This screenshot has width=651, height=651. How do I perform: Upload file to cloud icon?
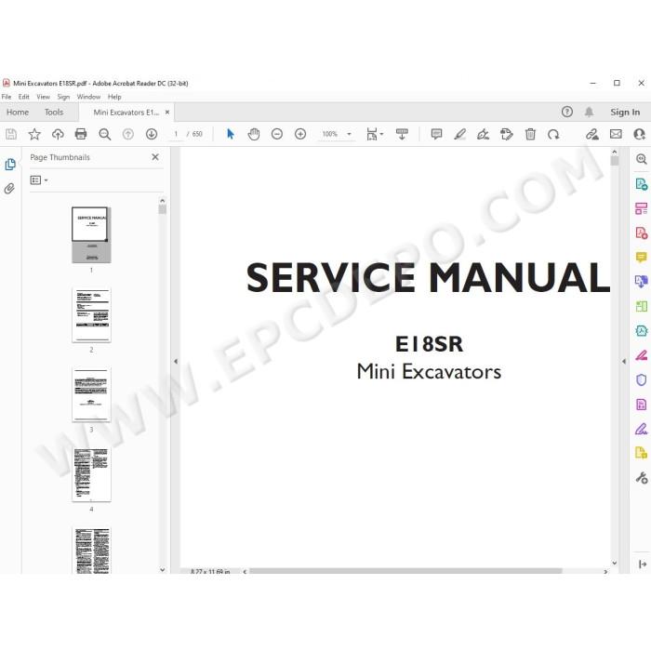coord(58,134)
